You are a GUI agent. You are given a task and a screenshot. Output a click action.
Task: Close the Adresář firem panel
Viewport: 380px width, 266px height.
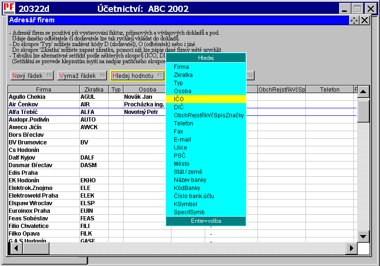[365, 20]
